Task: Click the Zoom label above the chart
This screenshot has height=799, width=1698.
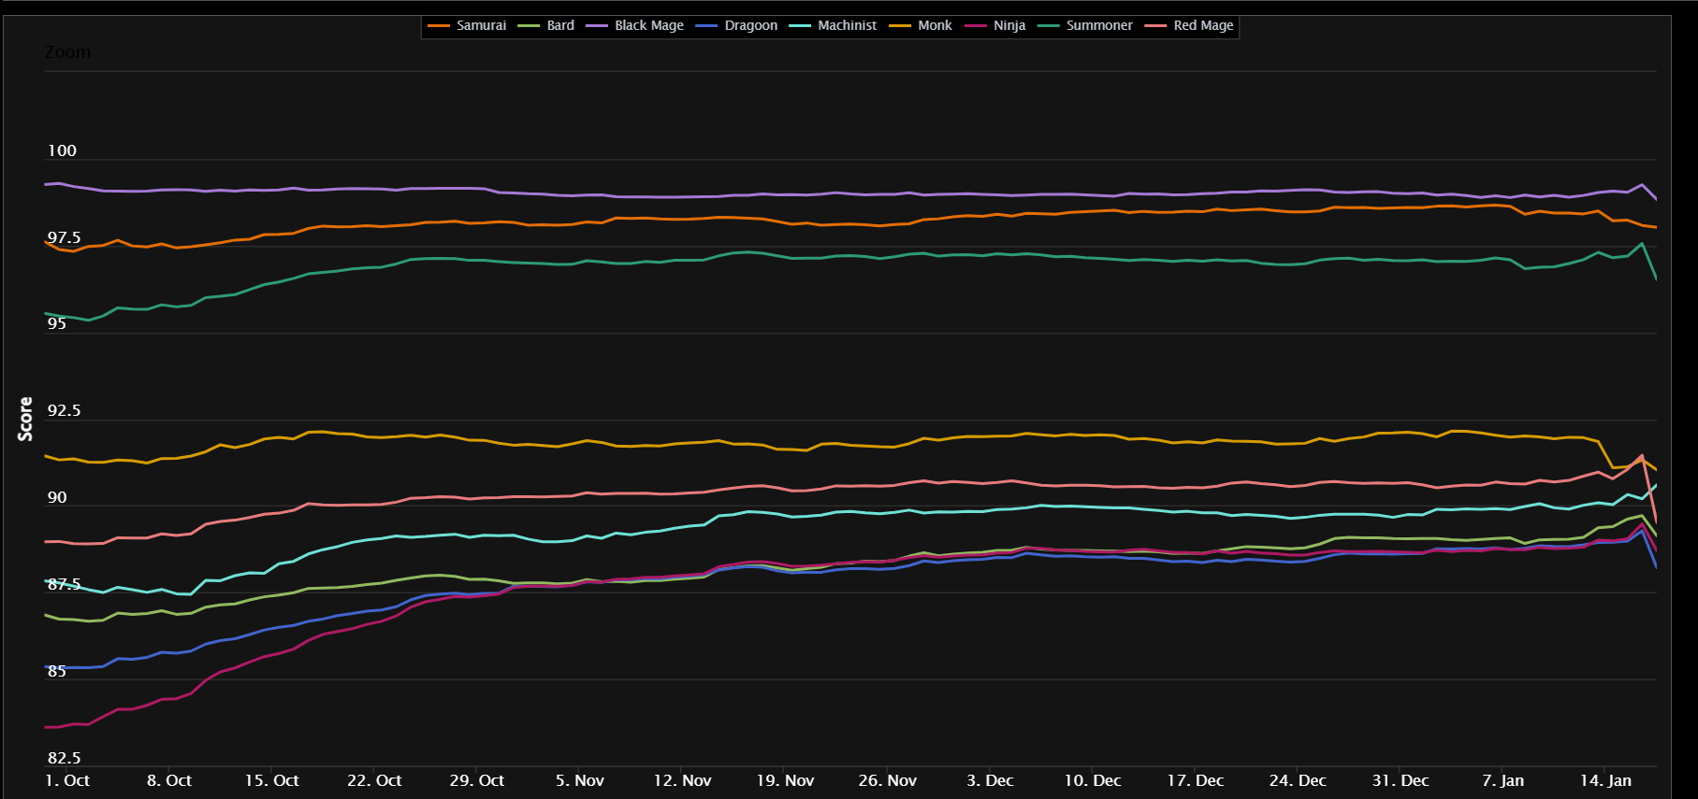Action: [x=67, y=52]
